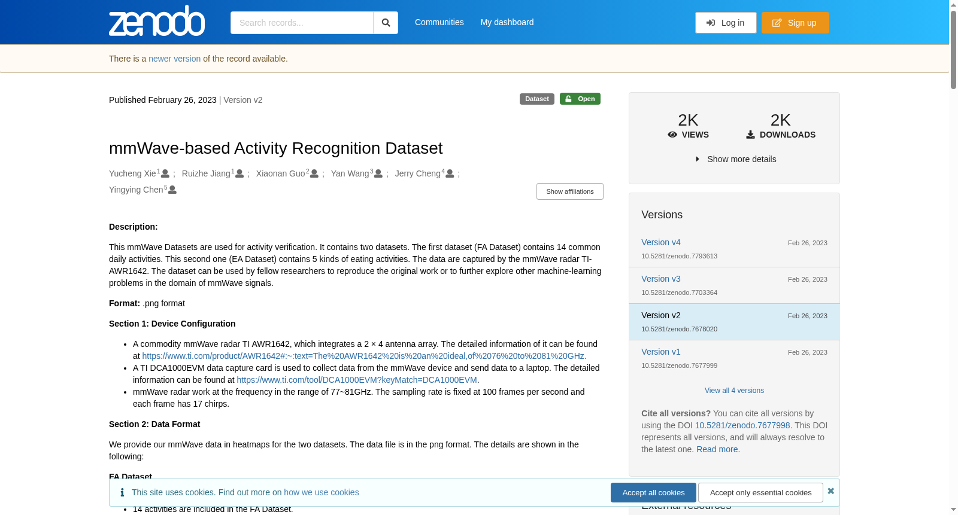Click the DOI 10.5281/zenodo.7793613 text
The width and height of the screenshot is (958, 515).
pyautogui.click(x=679, y=256)
